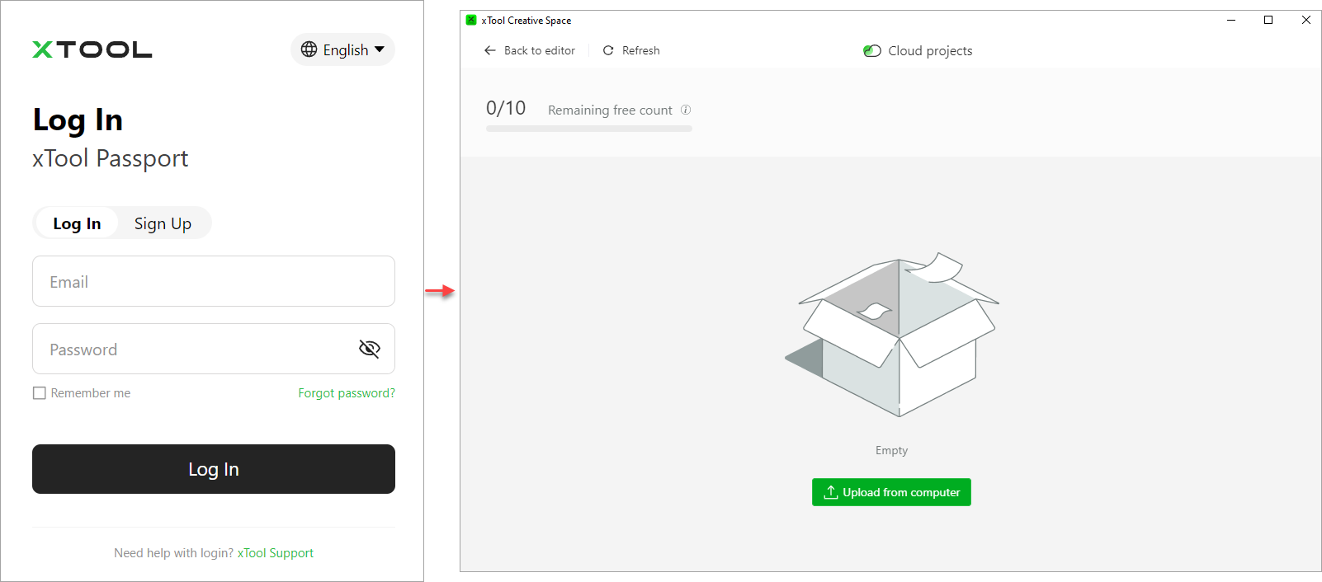Click the globe language icon
Screen dimensions: 1322x582
tap(309, 49)
